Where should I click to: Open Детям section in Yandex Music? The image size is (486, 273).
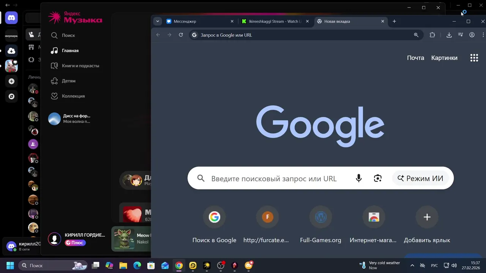pyautogui.click(x=63, y=81)
